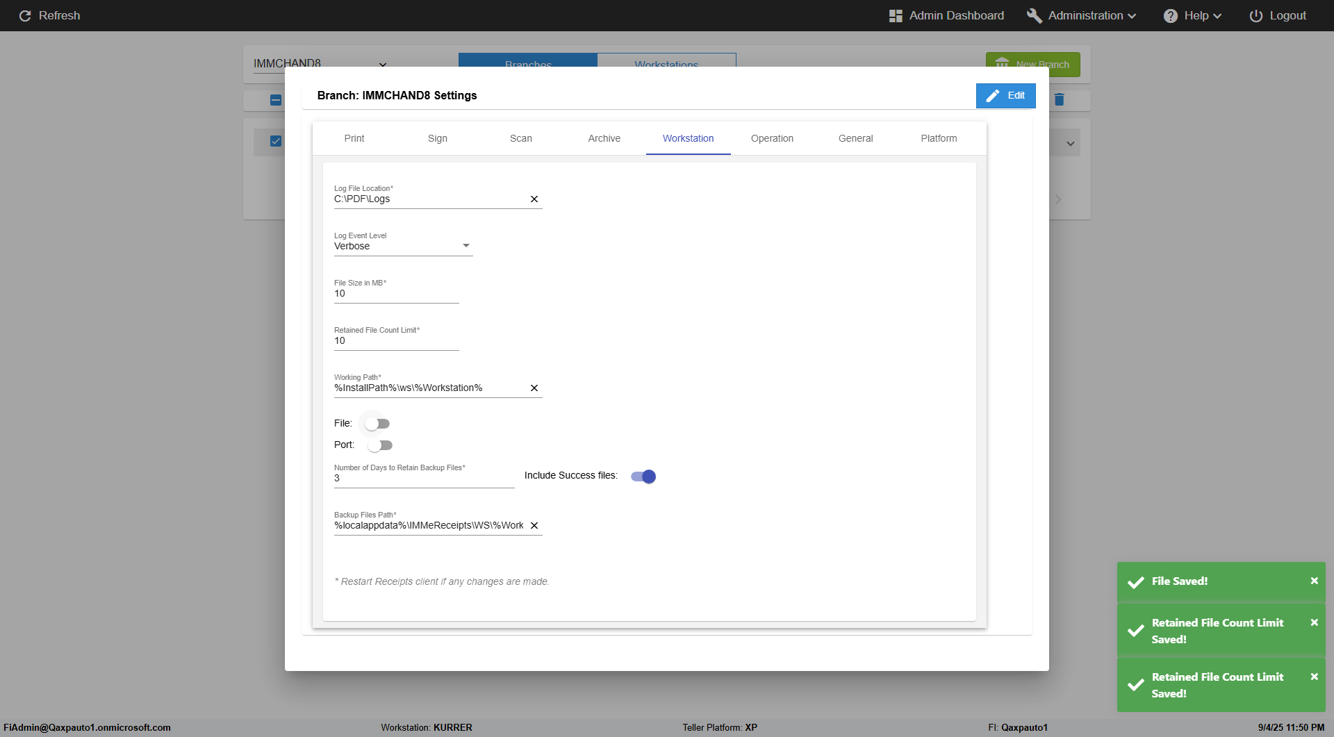This screenshot has width=1334, height=737.
Task: Toggle the File switch
Action: click(377, 424)
